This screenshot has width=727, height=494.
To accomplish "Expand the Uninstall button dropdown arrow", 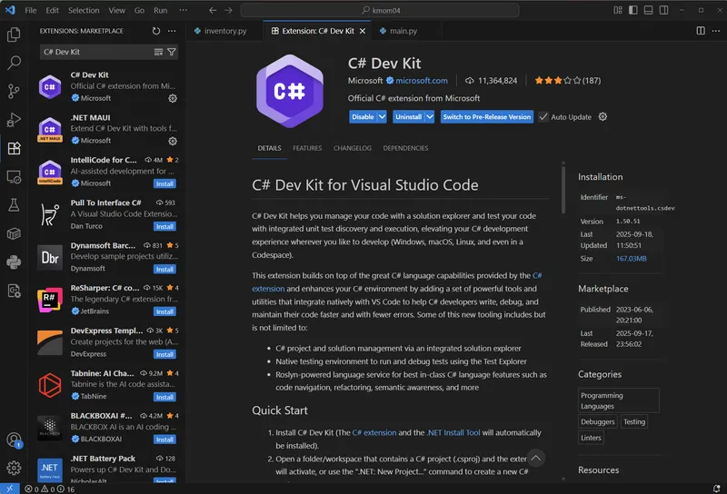I will 431,117.
